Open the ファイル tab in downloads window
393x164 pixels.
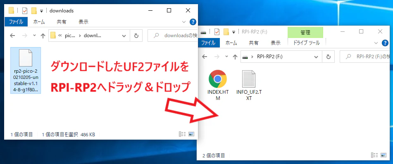[x=16, y=22]
